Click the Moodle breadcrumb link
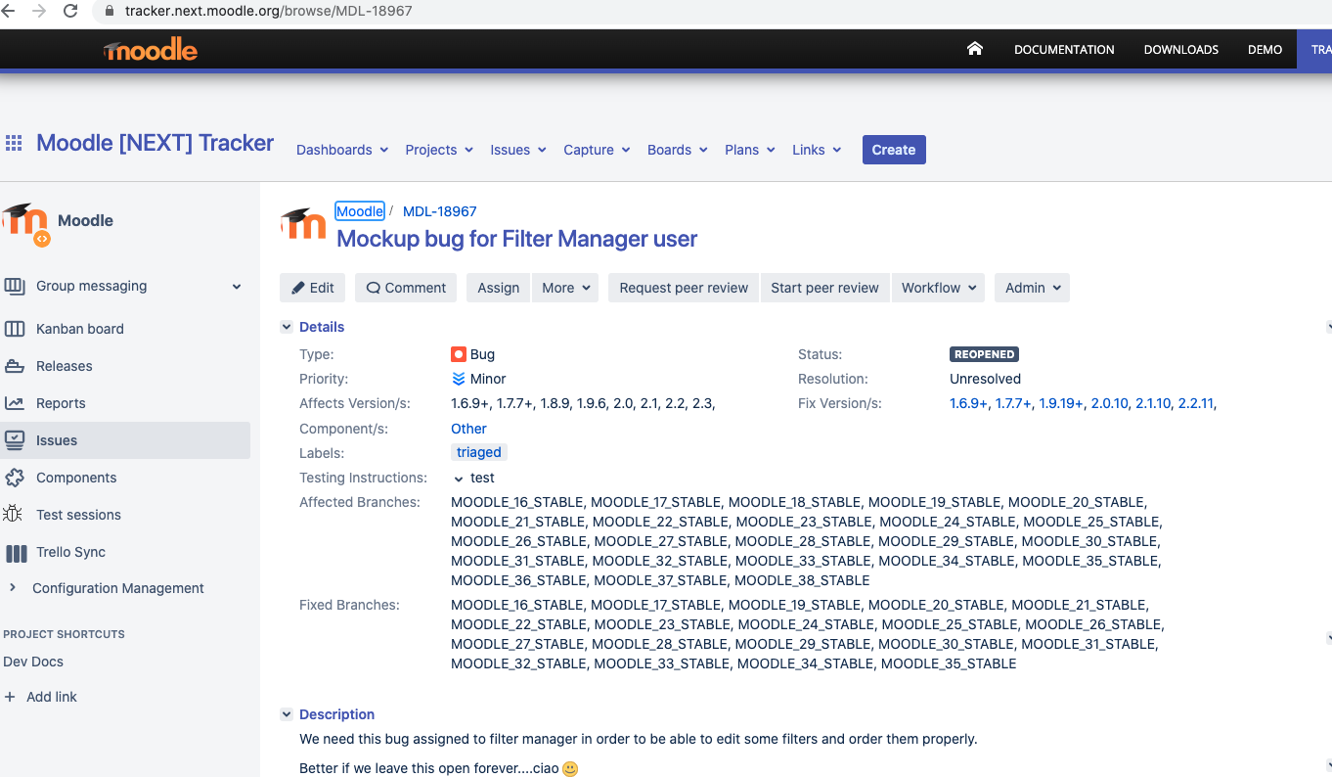Screen dimensions: 1332x777 click(x=360, y=211)
